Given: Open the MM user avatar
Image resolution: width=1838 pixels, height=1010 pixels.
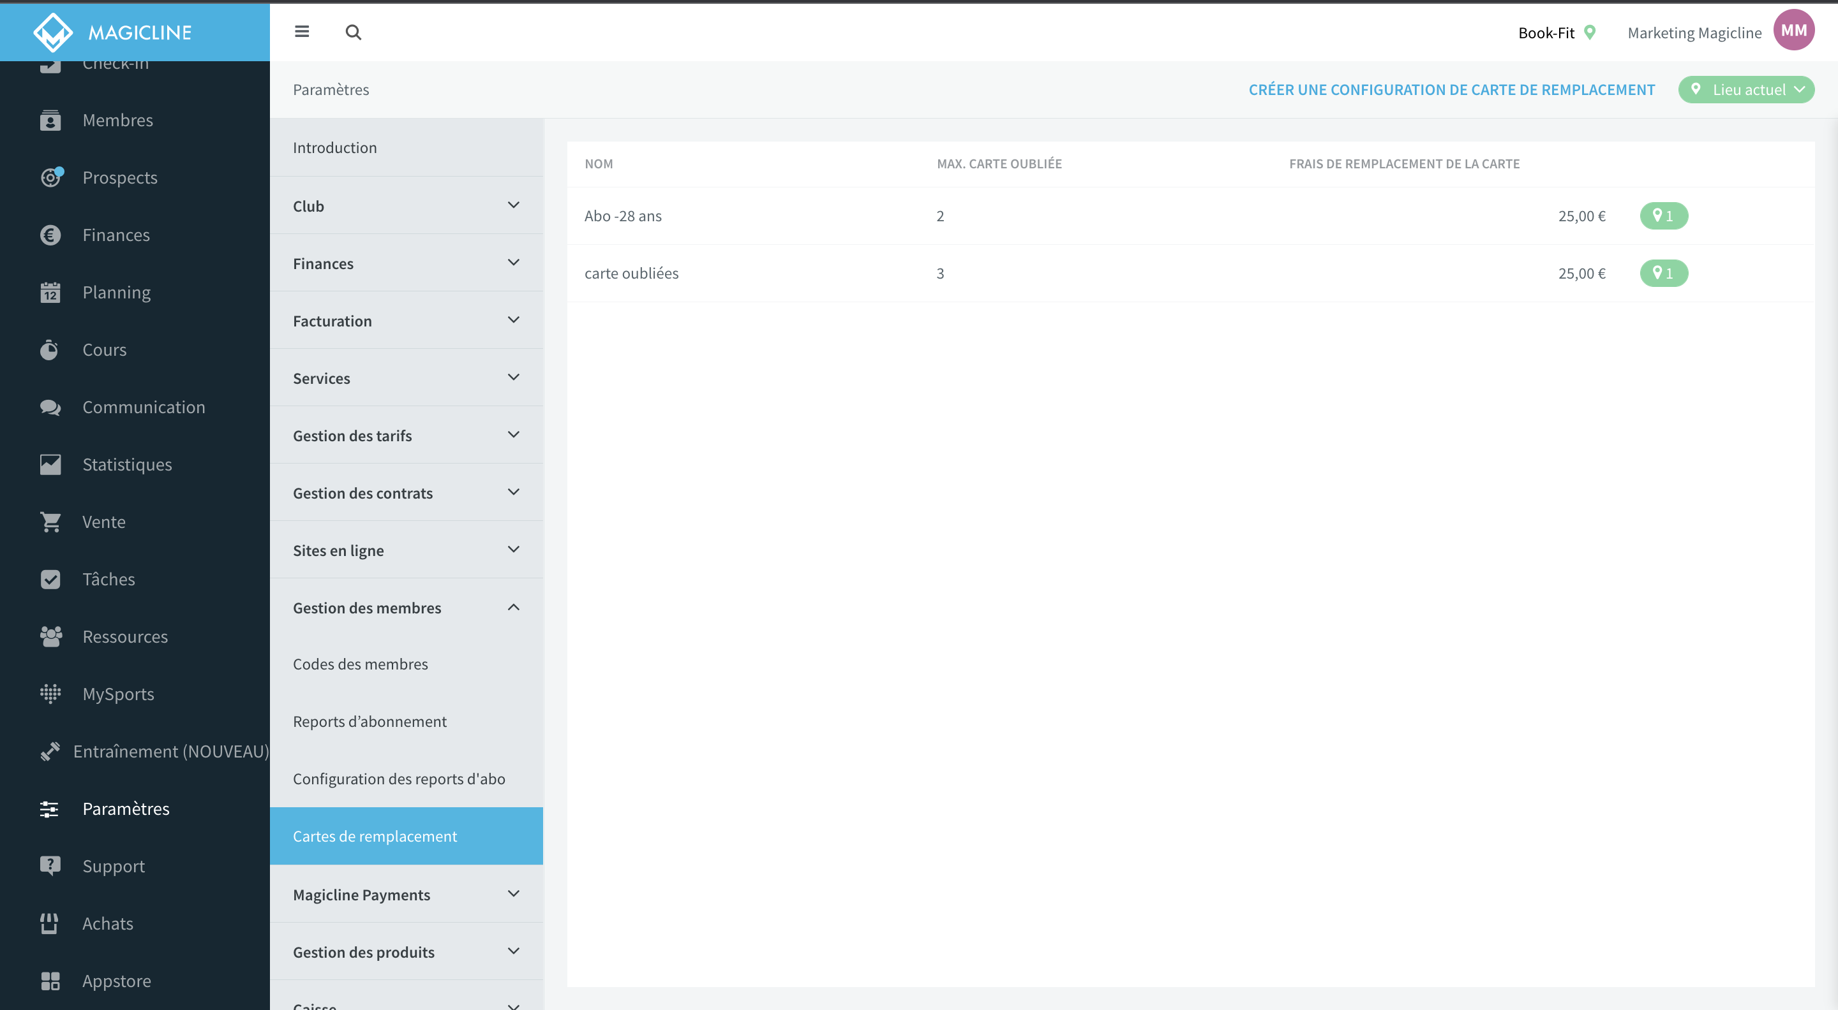Looking at the screenshot, I should [1794, 30].
